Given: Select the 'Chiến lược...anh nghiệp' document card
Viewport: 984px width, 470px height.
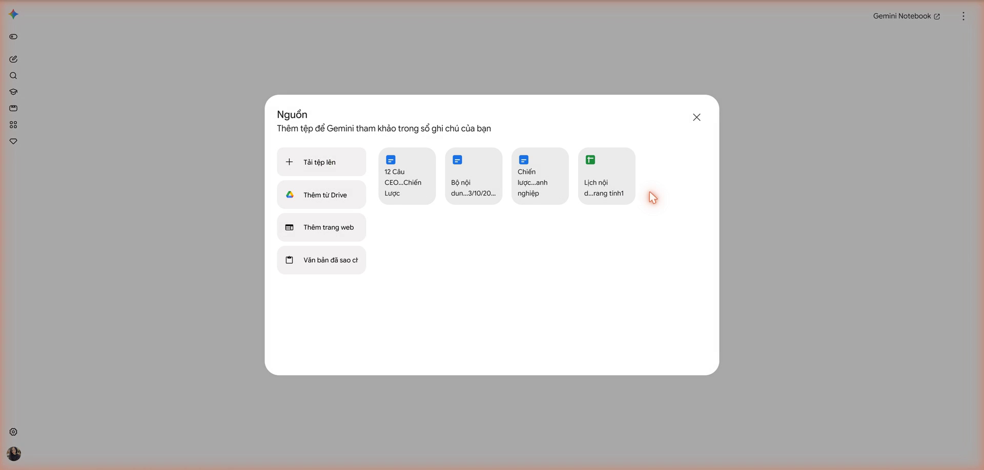Looking at the screenshot, I should pos(540,176).
